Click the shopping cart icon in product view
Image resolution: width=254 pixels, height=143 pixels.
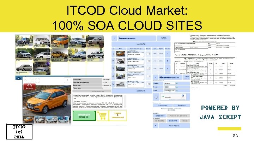click(x=102, y=116)
